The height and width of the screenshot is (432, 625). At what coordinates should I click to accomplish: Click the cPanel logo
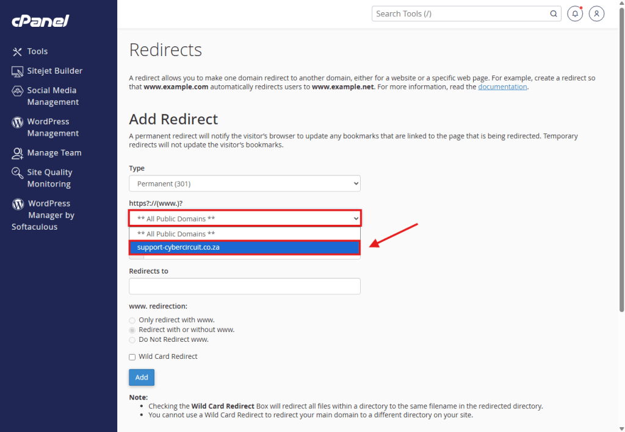tap(40, 21)
